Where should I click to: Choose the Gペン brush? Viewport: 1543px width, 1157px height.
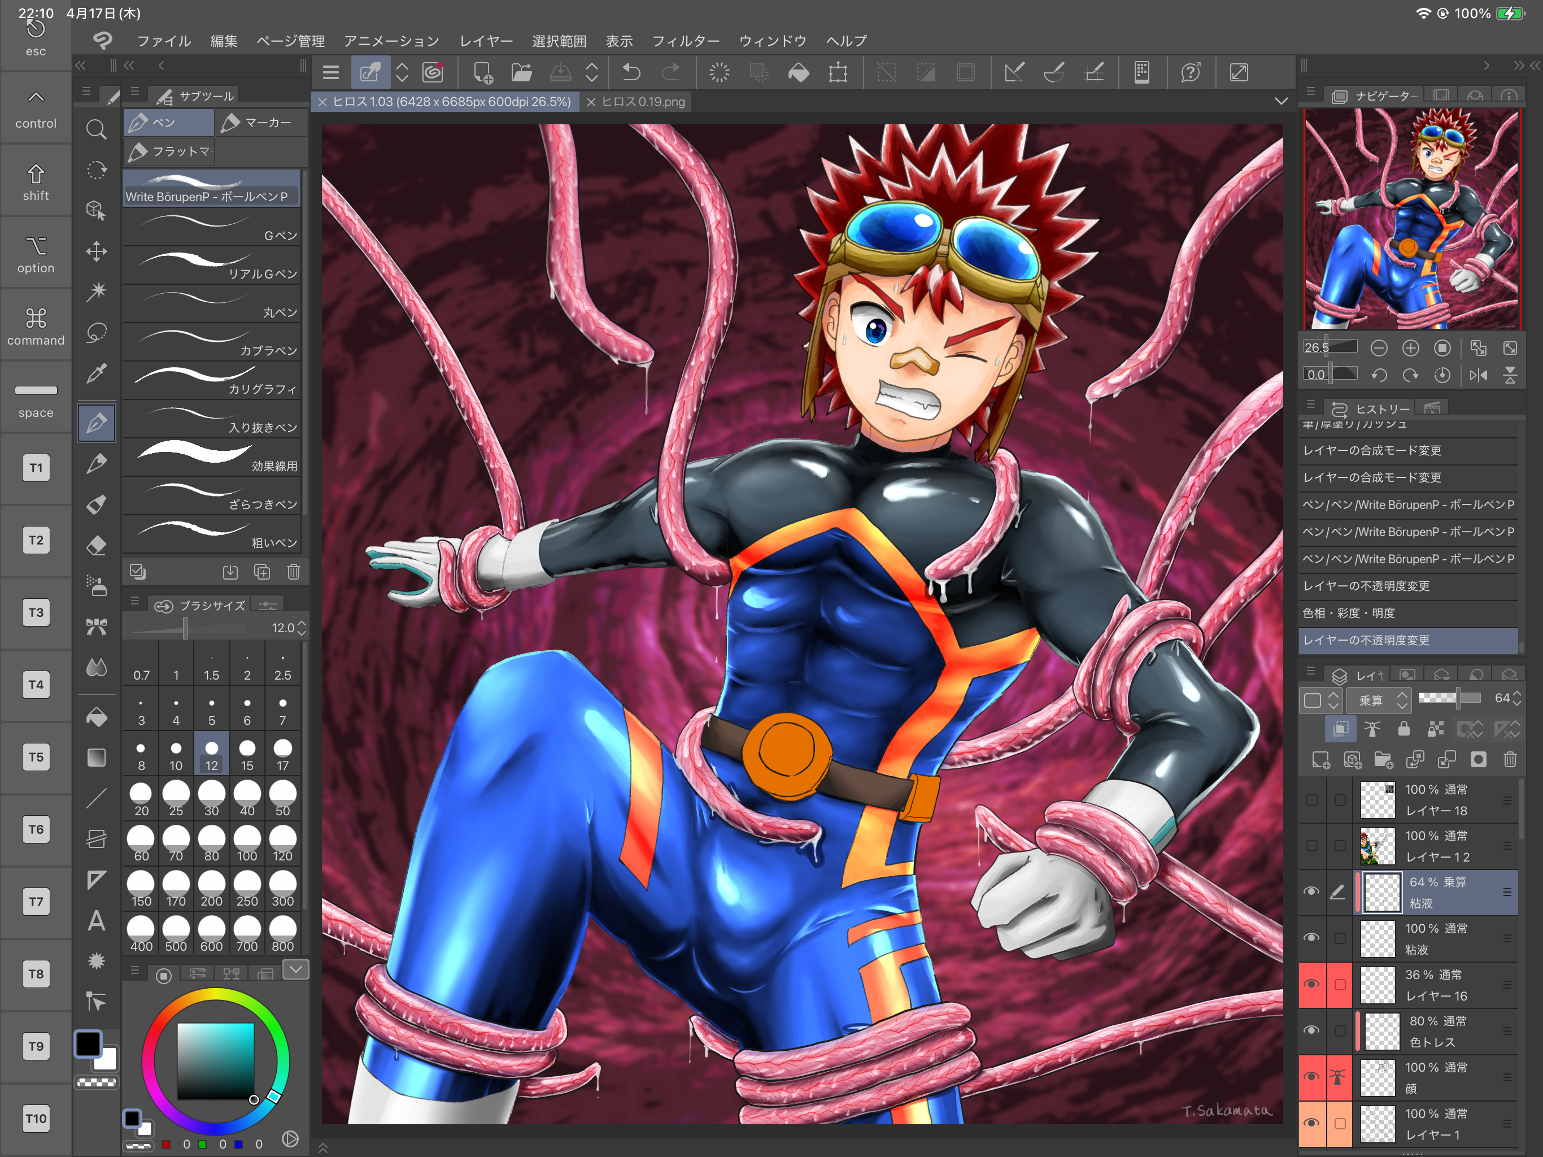212,226
